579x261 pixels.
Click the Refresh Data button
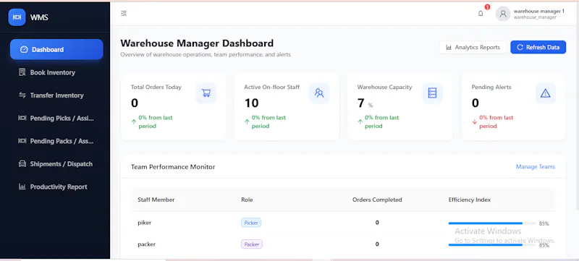click(x=538, y=47)
